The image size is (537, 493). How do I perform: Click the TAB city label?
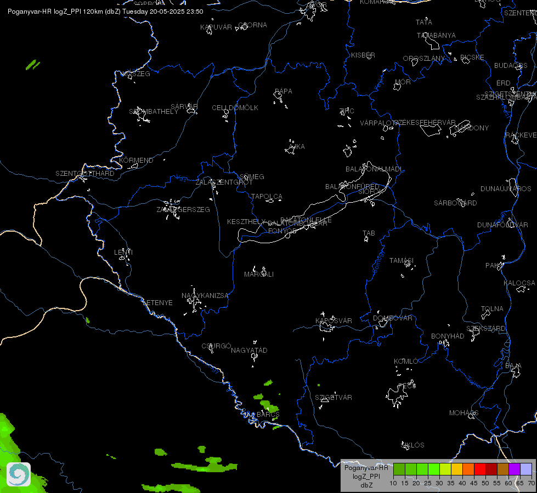tap(369, 233)
